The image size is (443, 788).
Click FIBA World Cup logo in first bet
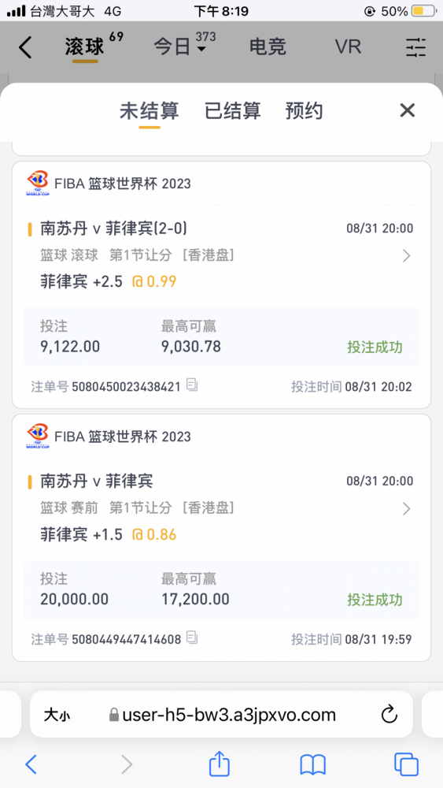point(37,184)
